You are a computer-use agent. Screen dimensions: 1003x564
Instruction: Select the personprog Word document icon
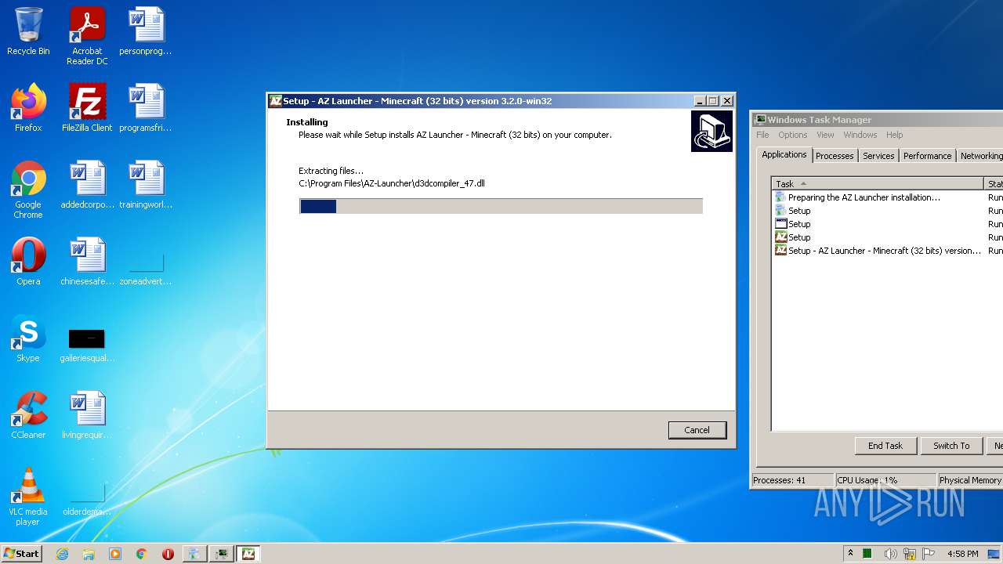(x=146, y=32)
